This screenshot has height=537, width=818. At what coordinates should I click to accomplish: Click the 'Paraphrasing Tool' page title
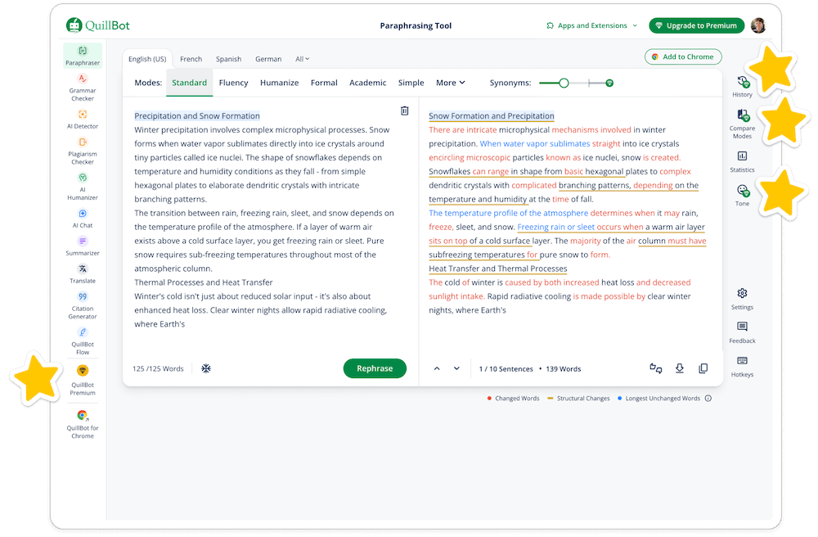pos(416,25)
